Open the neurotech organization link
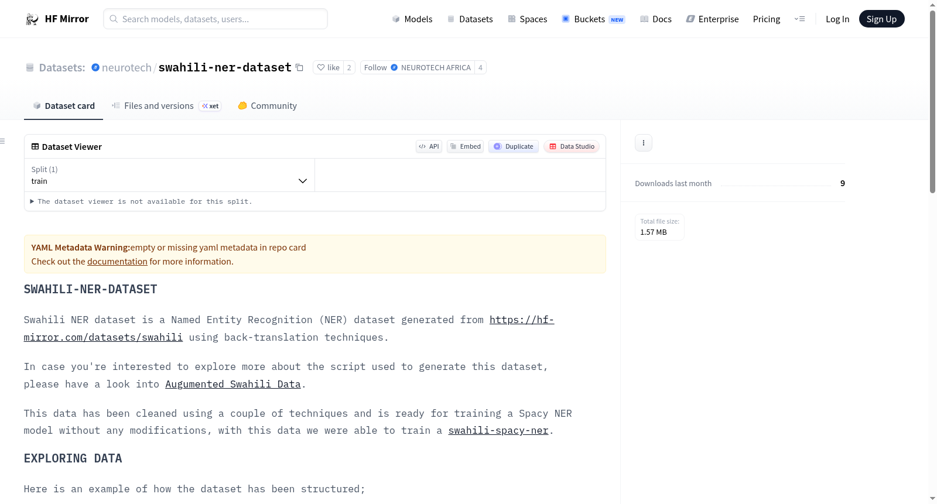The image size is (937, 504). (126, 67)
